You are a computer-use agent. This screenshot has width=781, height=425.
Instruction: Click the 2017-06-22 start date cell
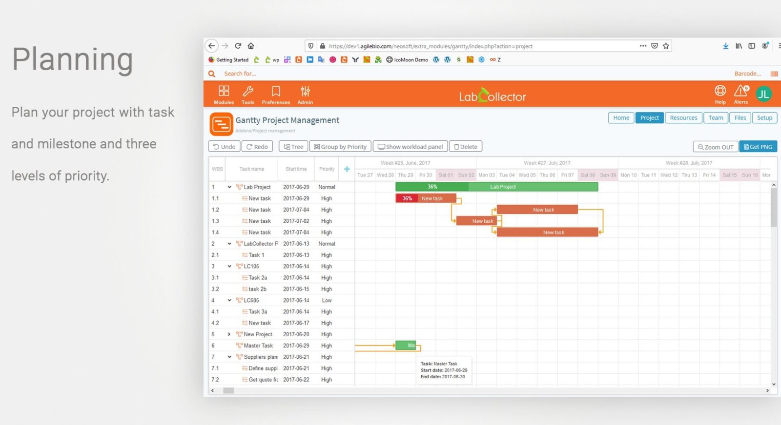coord(296,380)
